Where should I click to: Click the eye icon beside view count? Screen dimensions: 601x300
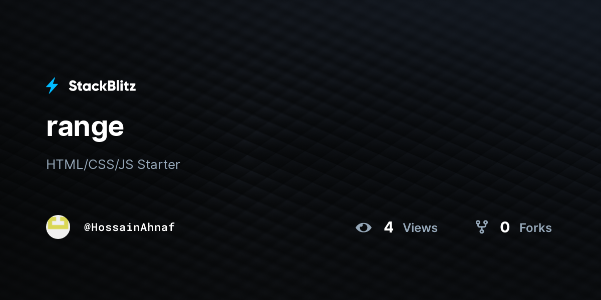pos(364,227)
